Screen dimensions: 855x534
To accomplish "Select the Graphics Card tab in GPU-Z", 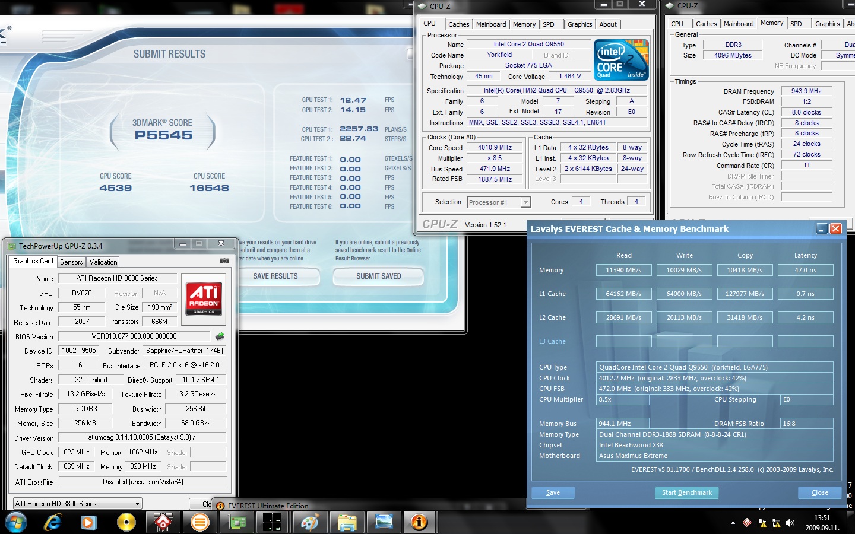I will click(x=33, y=261).
